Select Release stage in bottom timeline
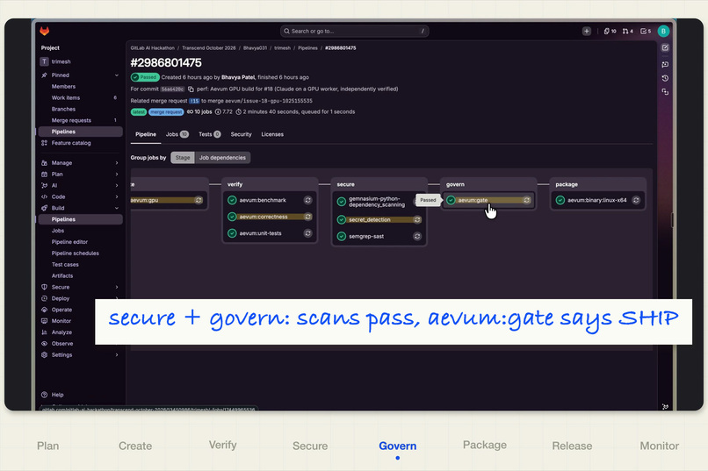 coord(572,446)
